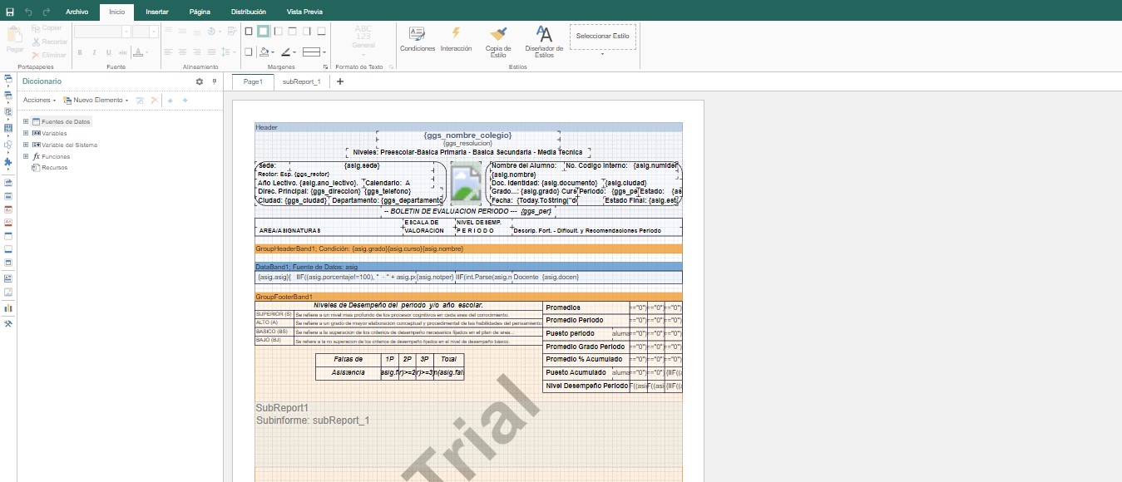Image resolution: width=1122 pixels, height=482 pixels.
Task: Click the chart component in left toolbox
Action: (x=8, y=307)
